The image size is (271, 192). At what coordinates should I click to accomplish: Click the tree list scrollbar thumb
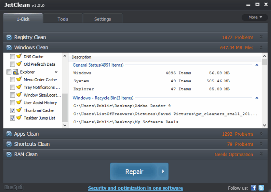(65, 108)
